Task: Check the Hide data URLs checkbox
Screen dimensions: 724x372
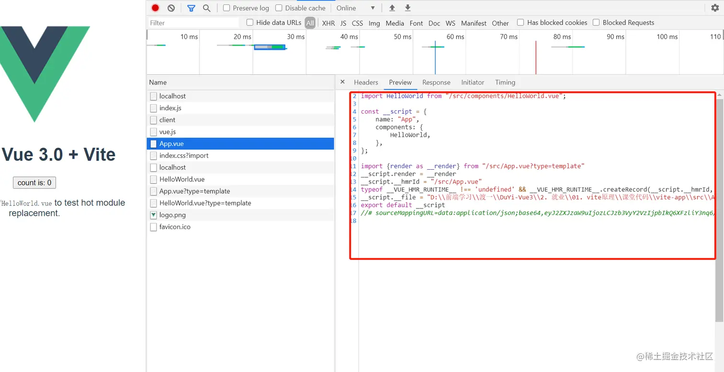Action: 250,23
